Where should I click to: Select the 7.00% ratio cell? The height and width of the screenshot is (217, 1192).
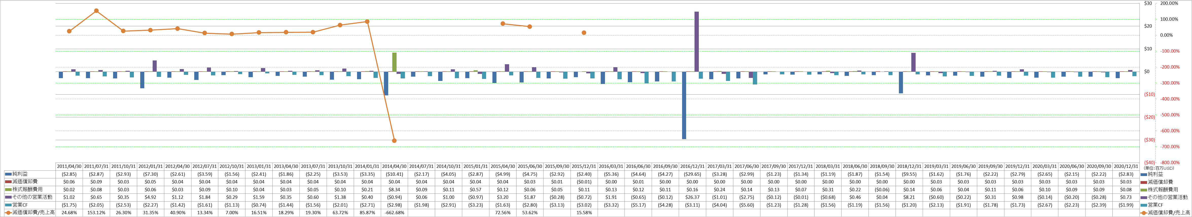pyautogui.click(x=232, y=213)
